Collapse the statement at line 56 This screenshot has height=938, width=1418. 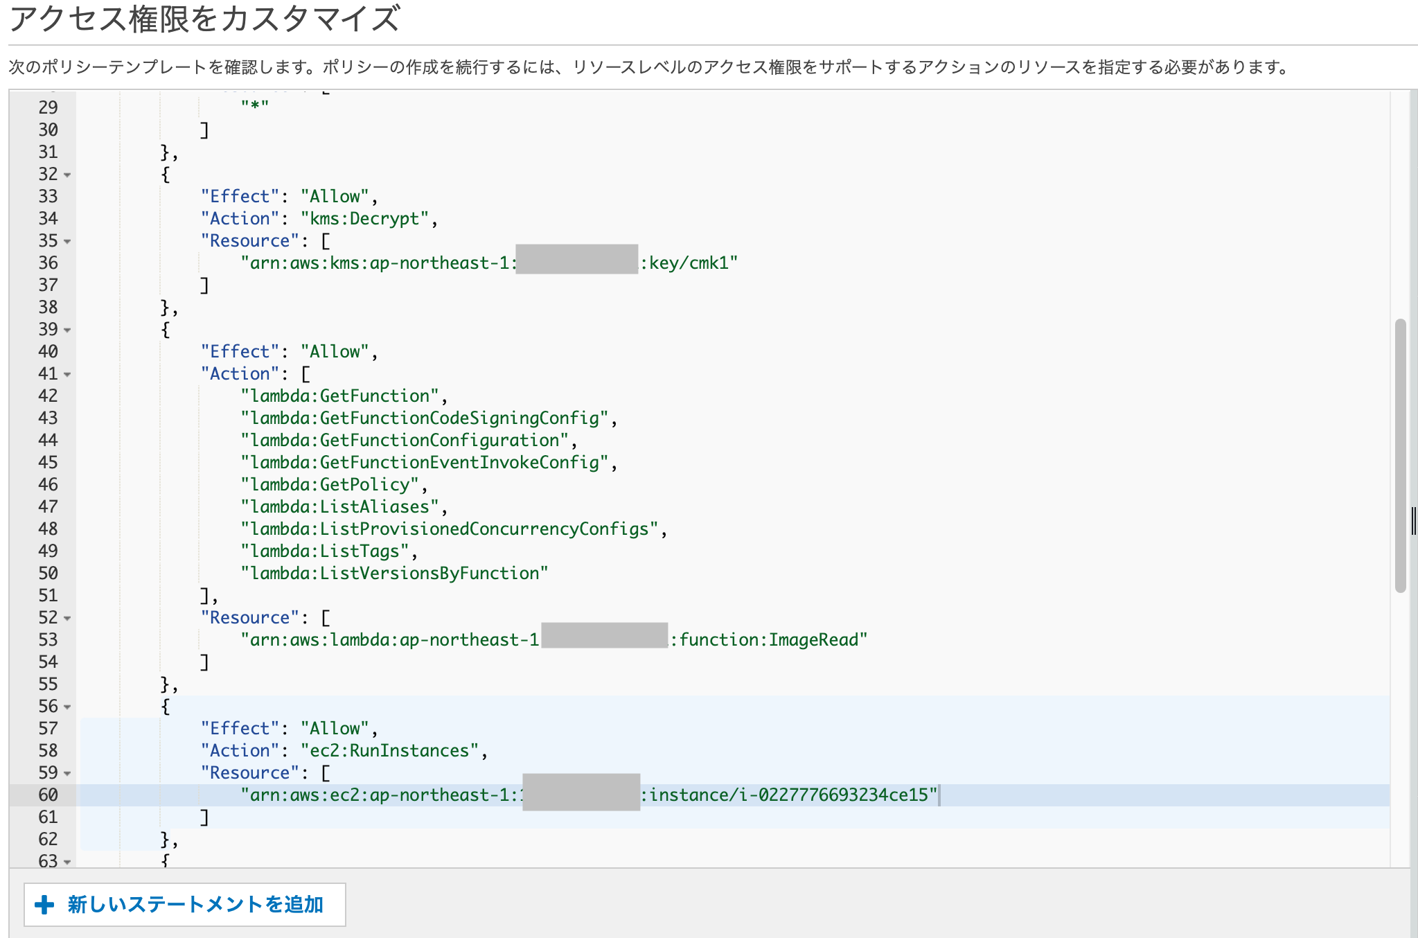[67, 707]
